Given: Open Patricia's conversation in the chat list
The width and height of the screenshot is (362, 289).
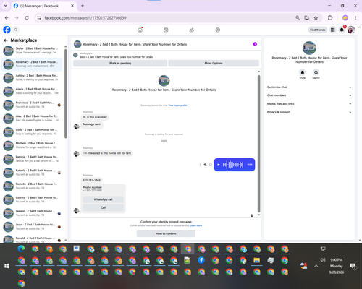Looking at the screenshot, I should [x=32, y=159].
